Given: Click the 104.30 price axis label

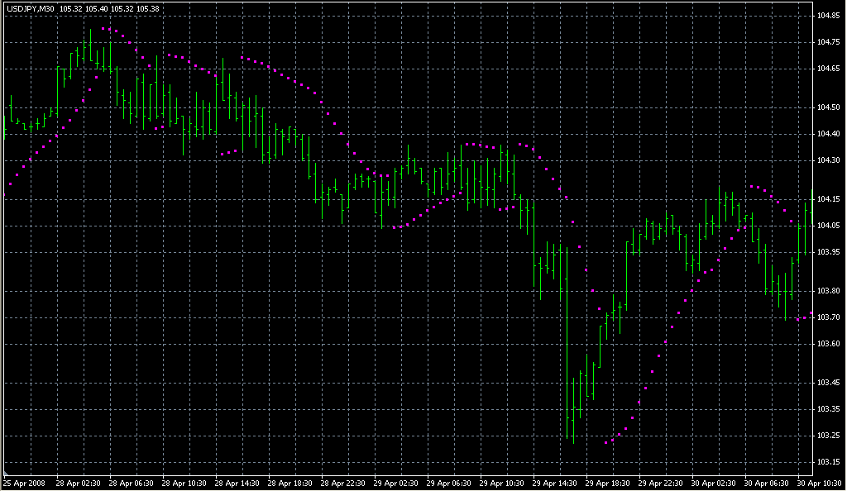Looking at the screenshot, I should [x=828, y=160].
